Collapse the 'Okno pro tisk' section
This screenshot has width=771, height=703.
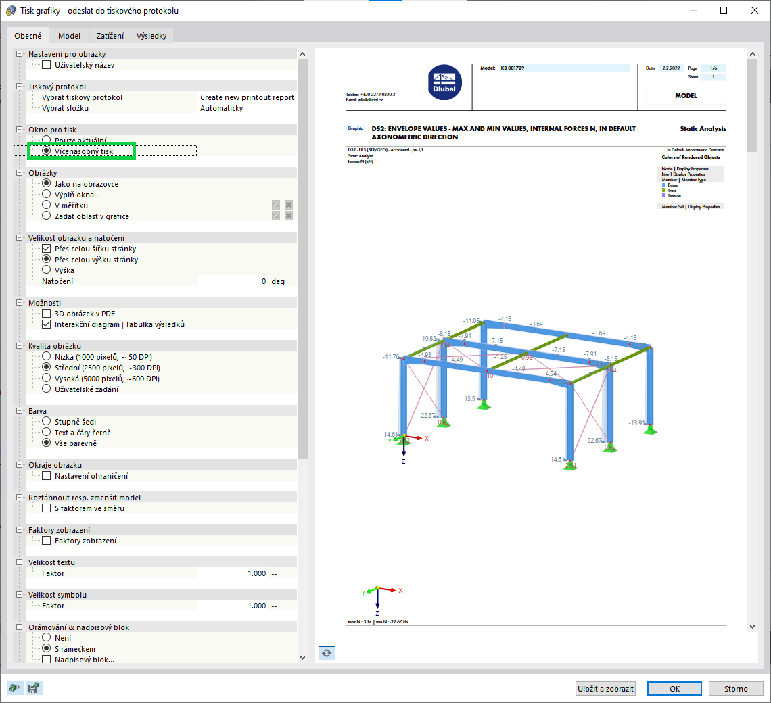[19, 129]
